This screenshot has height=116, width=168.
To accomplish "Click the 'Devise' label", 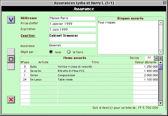I will tap(134, 58).
